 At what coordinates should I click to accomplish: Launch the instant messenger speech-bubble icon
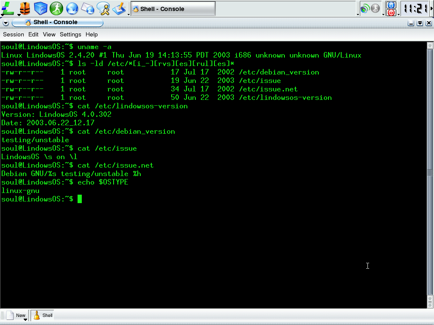104,8
